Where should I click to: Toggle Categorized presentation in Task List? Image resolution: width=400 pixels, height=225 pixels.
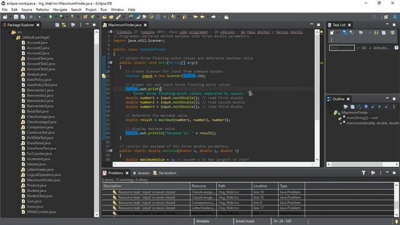click(x=344, y=32)
